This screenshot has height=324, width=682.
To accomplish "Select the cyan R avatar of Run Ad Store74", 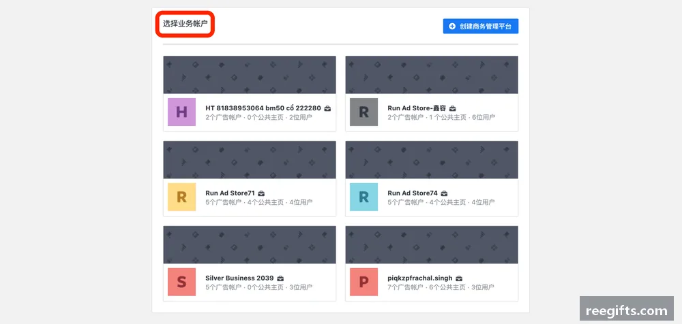I will [x=364, y=197].
